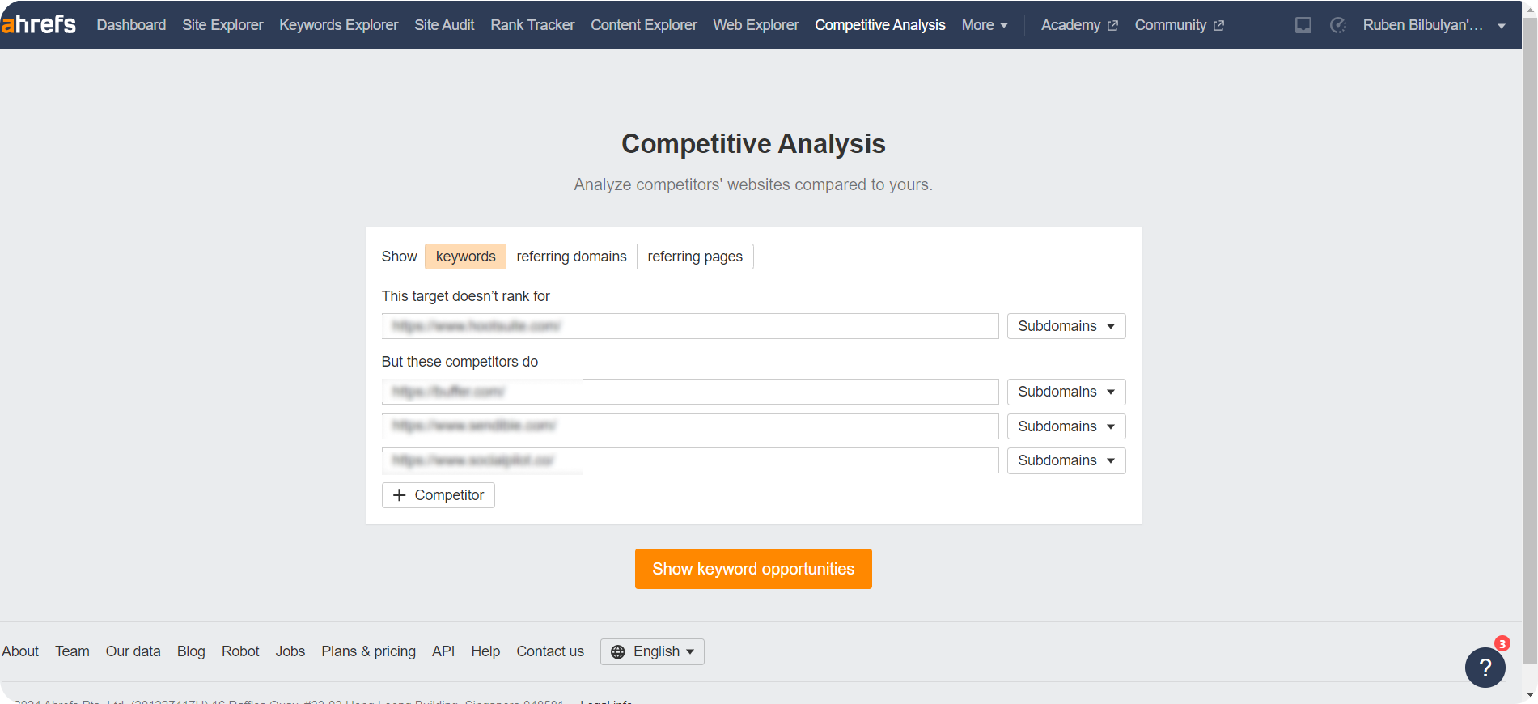Open the Contact us footer link
Viewport: 1538px width, 704px height.
coord(550,651)
